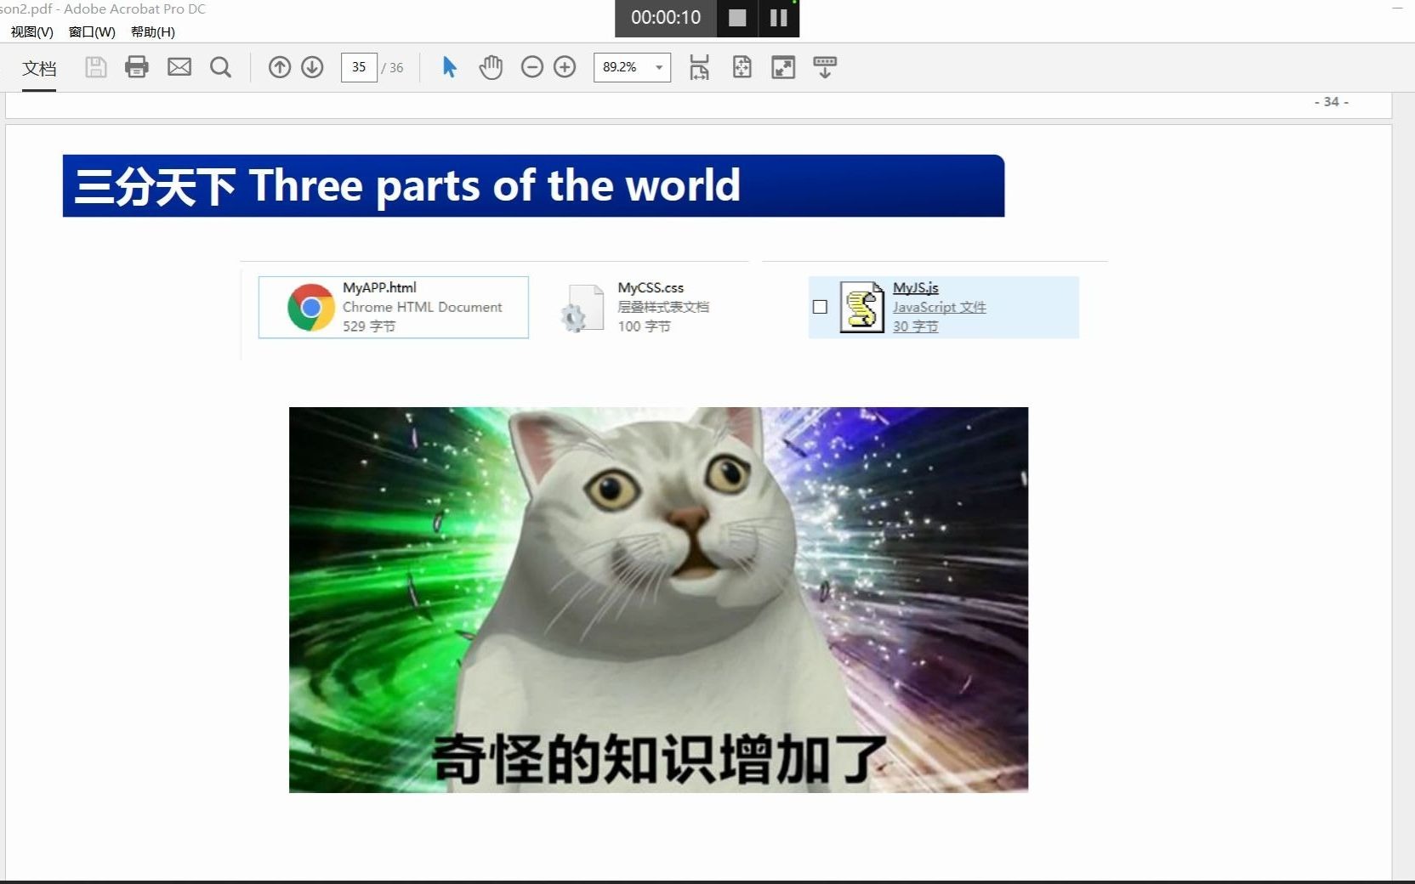The height and width of the screenshot is (884, 1415).
Task: Stop the screen recording
Action: [x=737, y=18]
